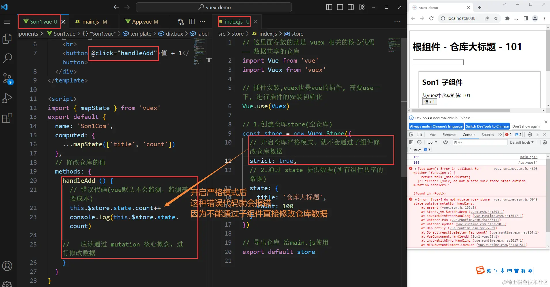Bookmark this page with the star icon
The height and width of the screenshot is (287, 550).
pos(496,18)
